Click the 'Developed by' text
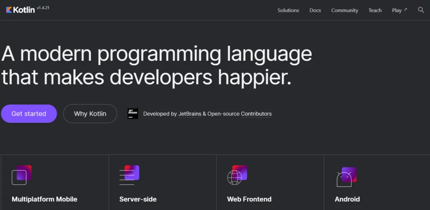 click(160, 114)
